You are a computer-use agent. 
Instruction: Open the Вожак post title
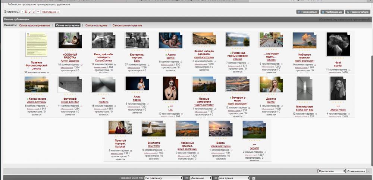221,143
